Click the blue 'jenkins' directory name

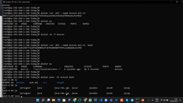[20, 83]
